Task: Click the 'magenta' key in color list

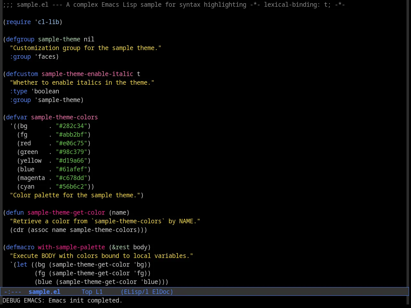Action: point(32,178)
